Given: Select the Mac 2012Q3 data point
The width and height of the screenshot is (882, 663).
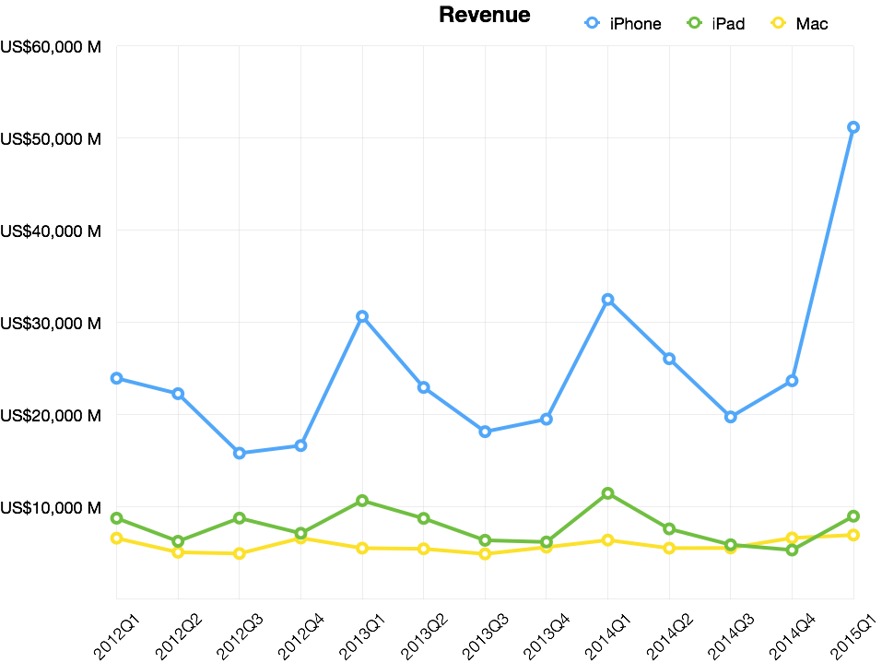Looking at the screenshot, I should click(240, 554).
